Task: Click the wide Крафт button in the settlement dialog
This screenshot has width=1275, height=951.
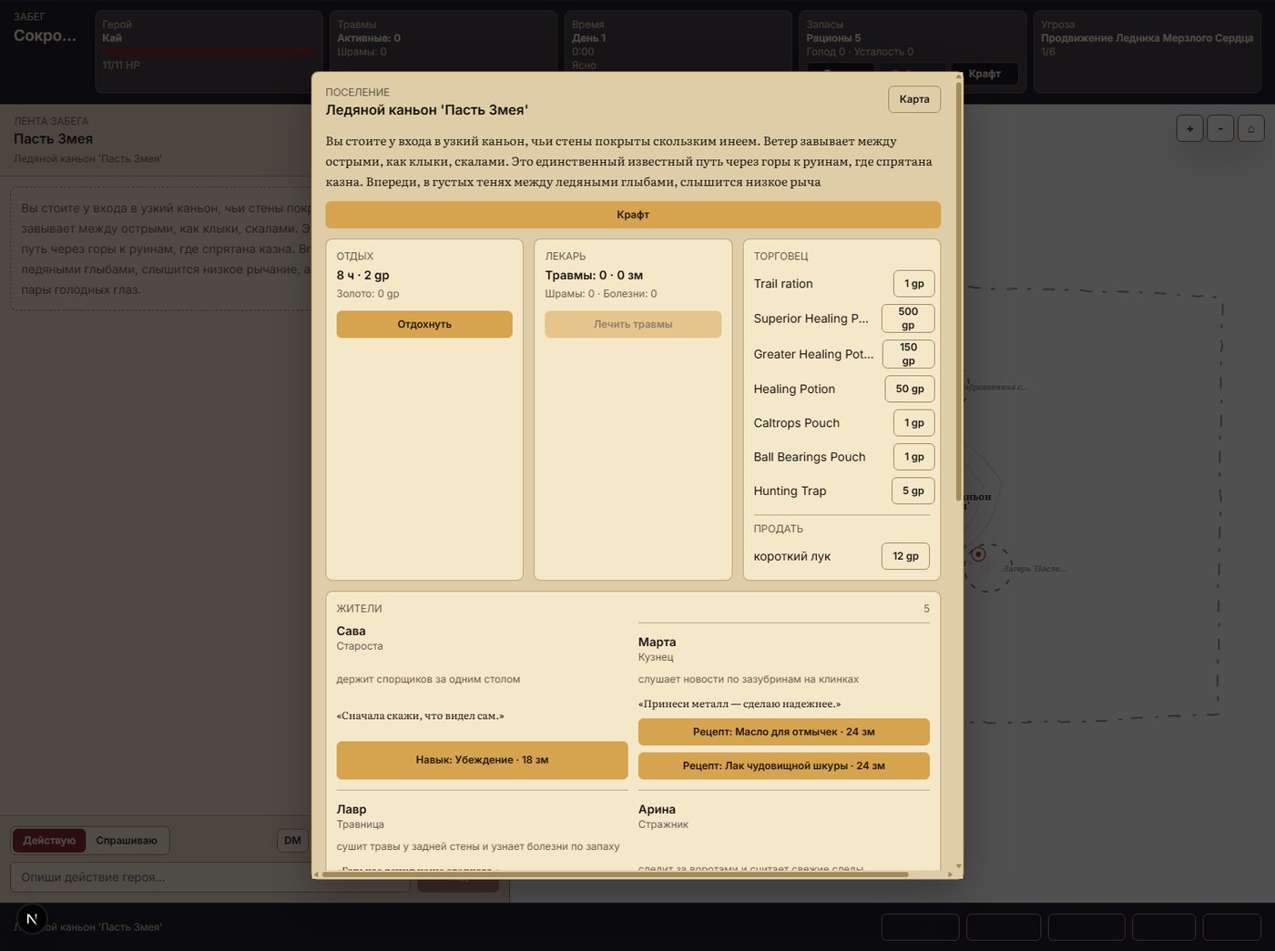Action: click(x=633, y=215)
